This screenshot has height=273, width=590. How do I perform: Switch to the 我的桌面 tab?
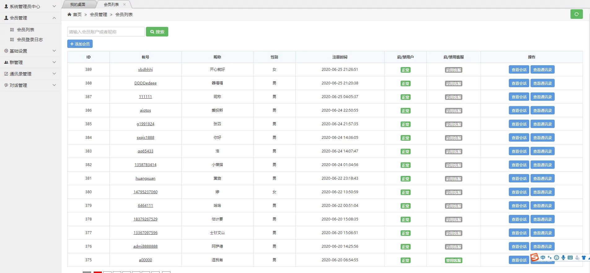(x=78, y=4)
